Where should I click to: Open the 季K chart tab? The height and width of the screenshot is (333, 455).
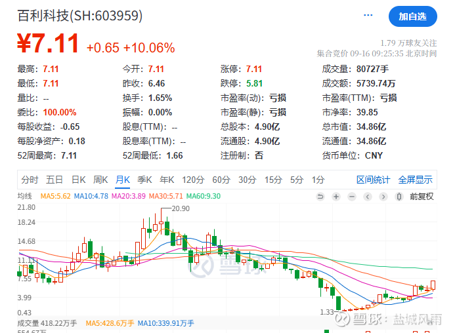(x=145, y=180)
